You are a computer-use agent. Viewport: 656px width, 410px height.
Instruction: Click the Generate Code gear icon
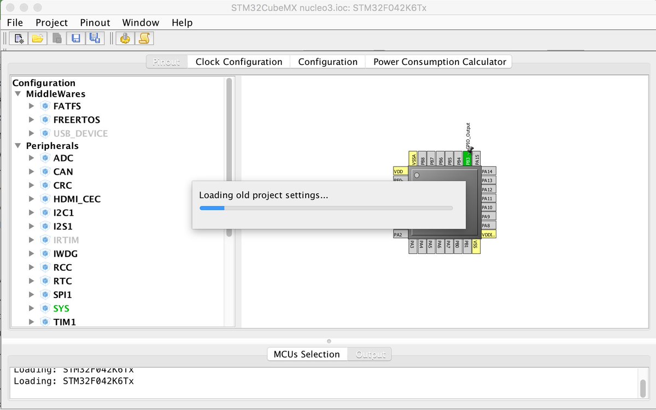click(x=125, y=38)
